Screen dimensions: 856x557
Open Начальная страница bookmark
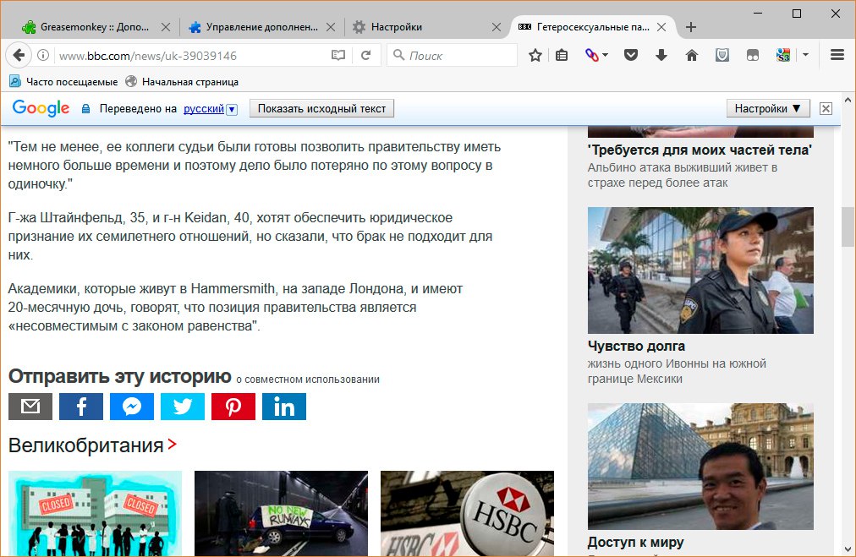182,82
